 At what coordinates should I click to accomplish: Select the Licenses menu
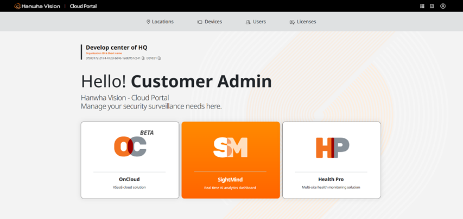[303, 22]
